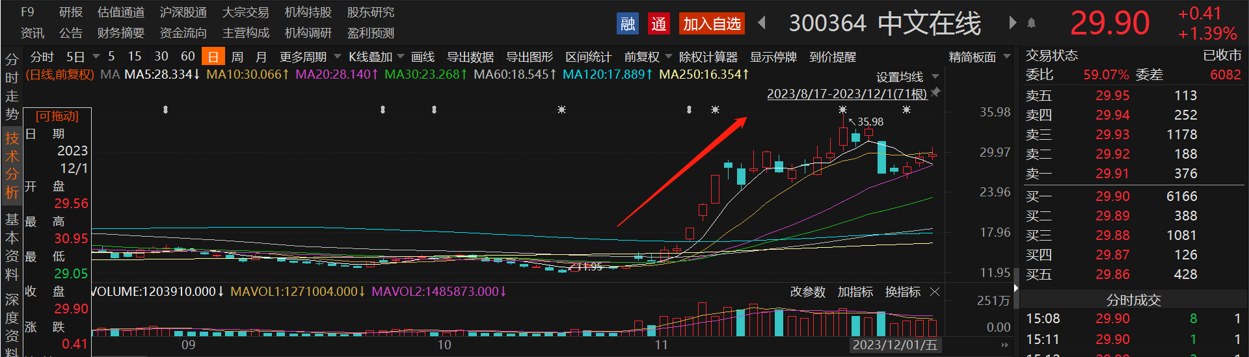Click the 可拖动 draggable info panel header

(x=57, y=116)
